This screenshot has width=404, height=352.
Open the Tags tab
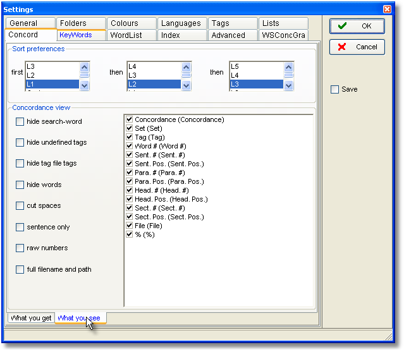point(233,23)
